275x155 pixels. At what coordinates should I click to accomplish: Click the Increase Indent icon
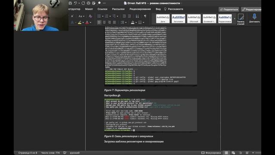coord(129,16)
